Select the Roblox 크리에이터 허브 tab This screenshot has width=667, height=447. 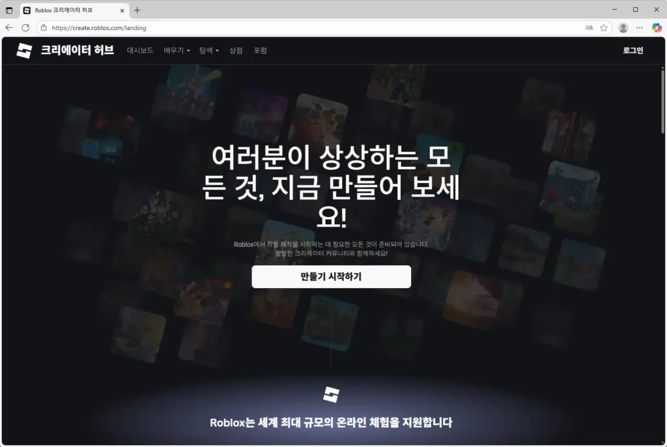coord(74,10)
